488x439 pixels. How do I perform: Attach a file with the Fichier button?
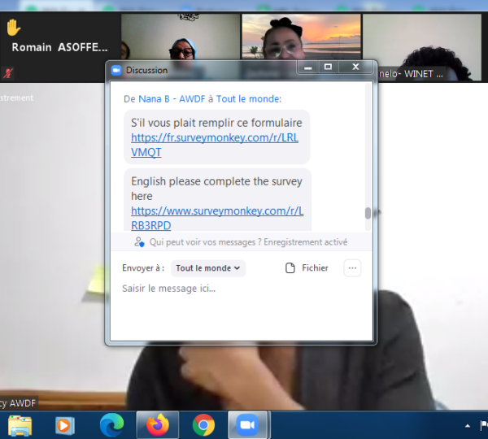[307, 268]
